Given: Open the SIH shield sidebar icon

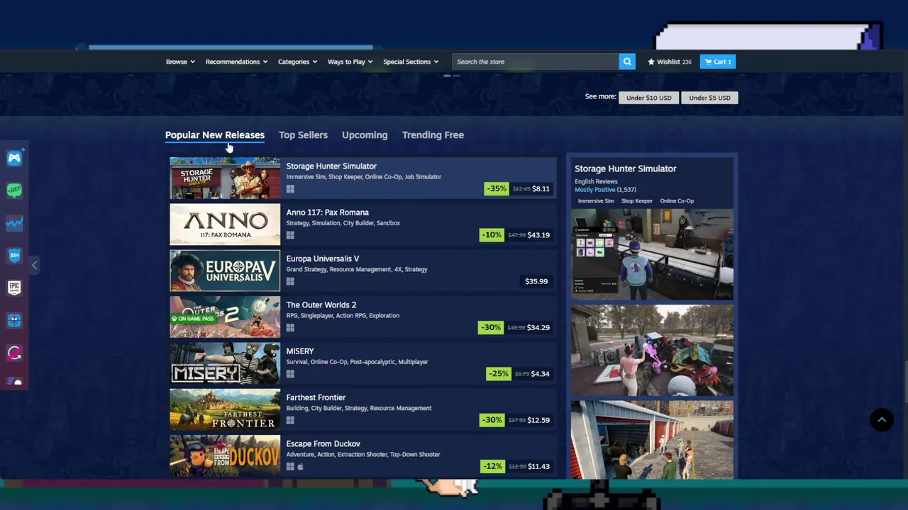Looking at the screenshot, I should tap(14, 255).
